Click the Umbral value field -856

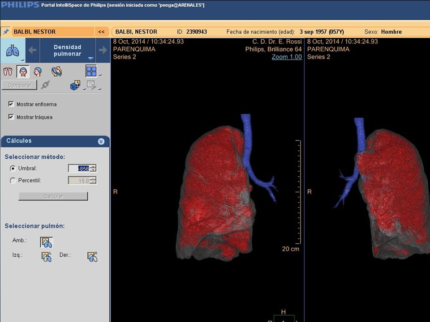coord(79,169)
